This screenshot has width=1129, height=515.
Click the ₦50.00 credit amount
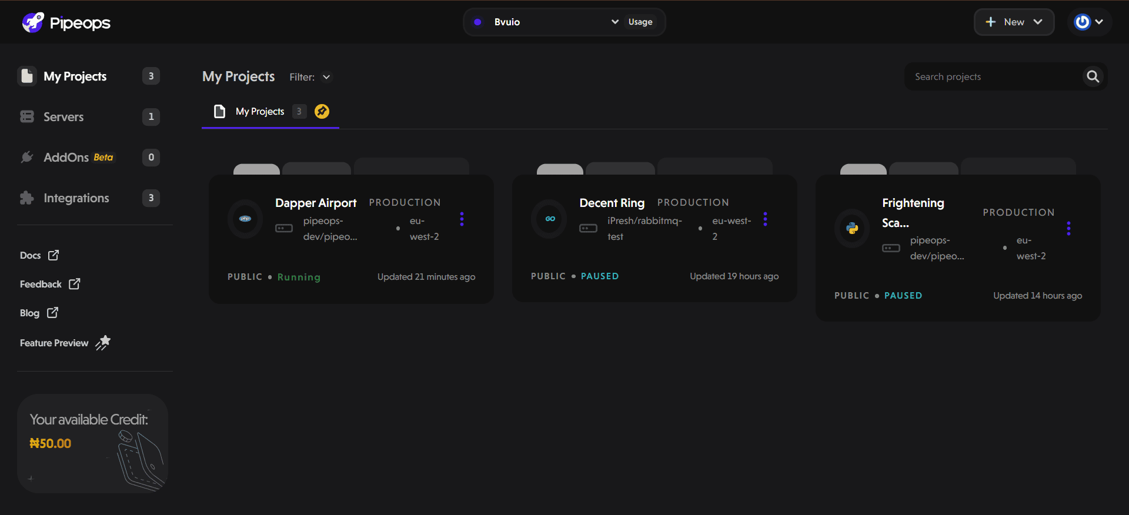click(51, 443)
